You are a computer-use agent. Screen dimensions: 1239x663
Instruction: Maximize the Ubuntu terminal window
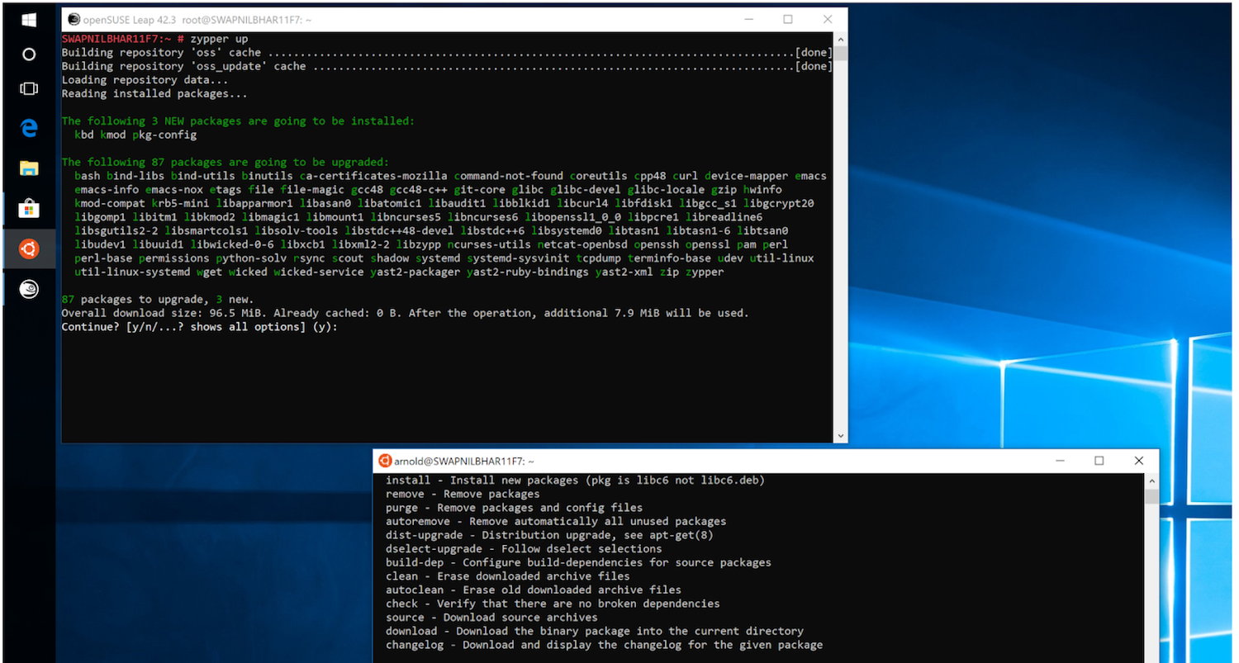tap(1099, 461)
